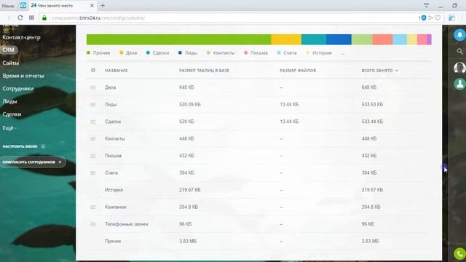Open Сделки in the left menu

click(12, 114)
